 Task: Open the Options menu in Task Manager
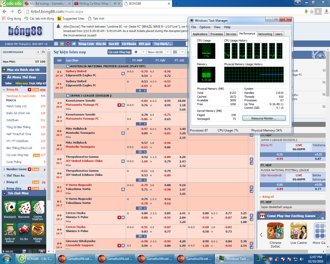coord(205,27)
